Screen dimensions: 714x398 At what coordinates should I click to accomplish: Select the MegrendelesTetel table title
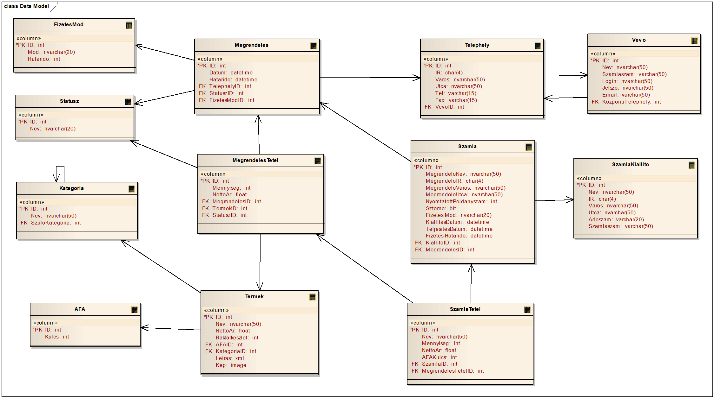click(x=255, y=161)
